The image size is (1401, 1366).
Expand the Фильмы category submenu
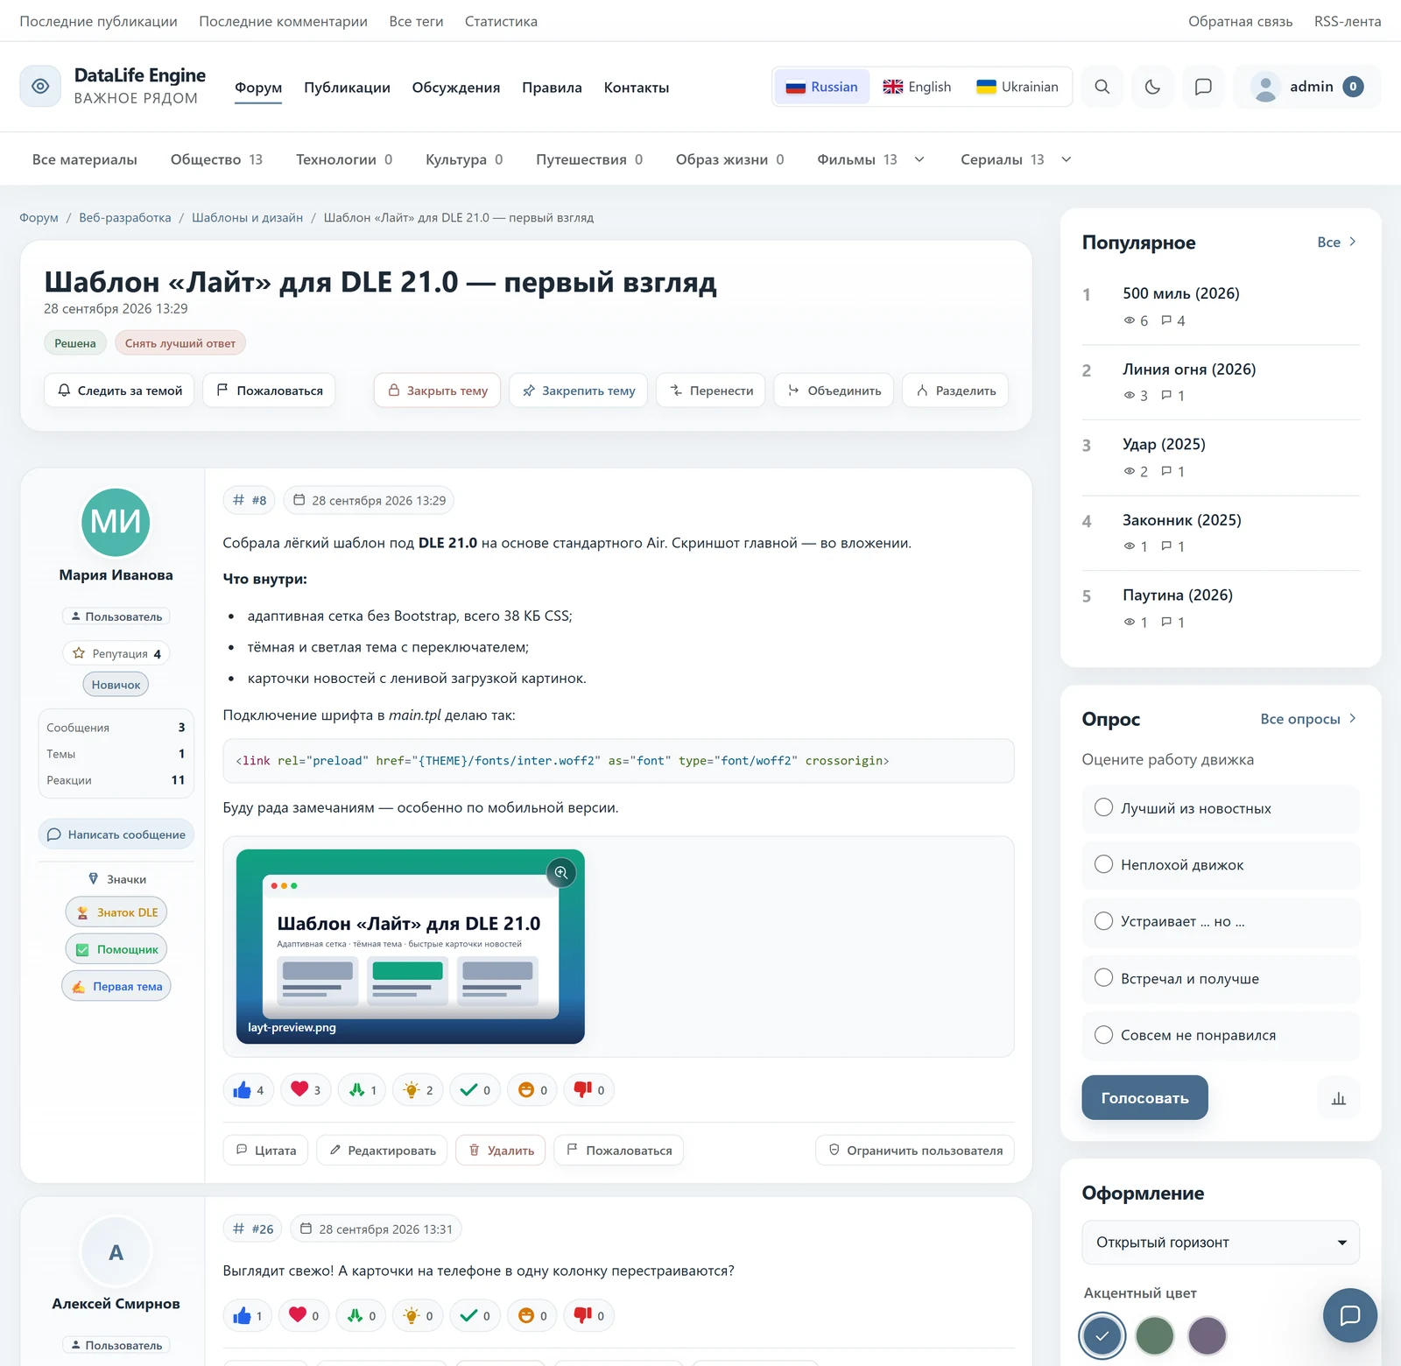[x=919, y=159]
